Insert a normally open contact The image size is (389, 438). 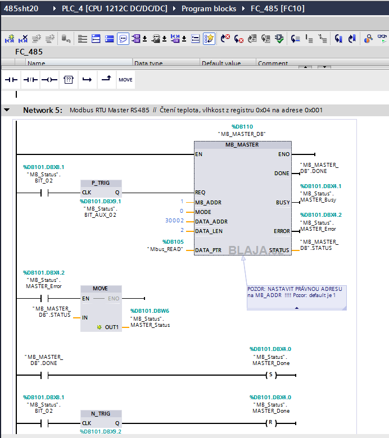pos(11,80)
